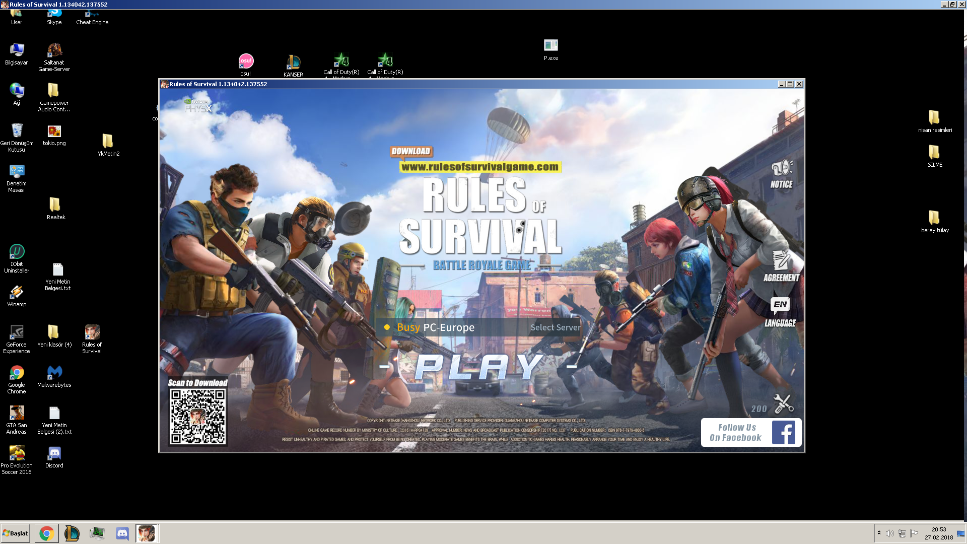Select the KANSER desktop shortcut
Screen dimensions: 967x544
(293, 66)
